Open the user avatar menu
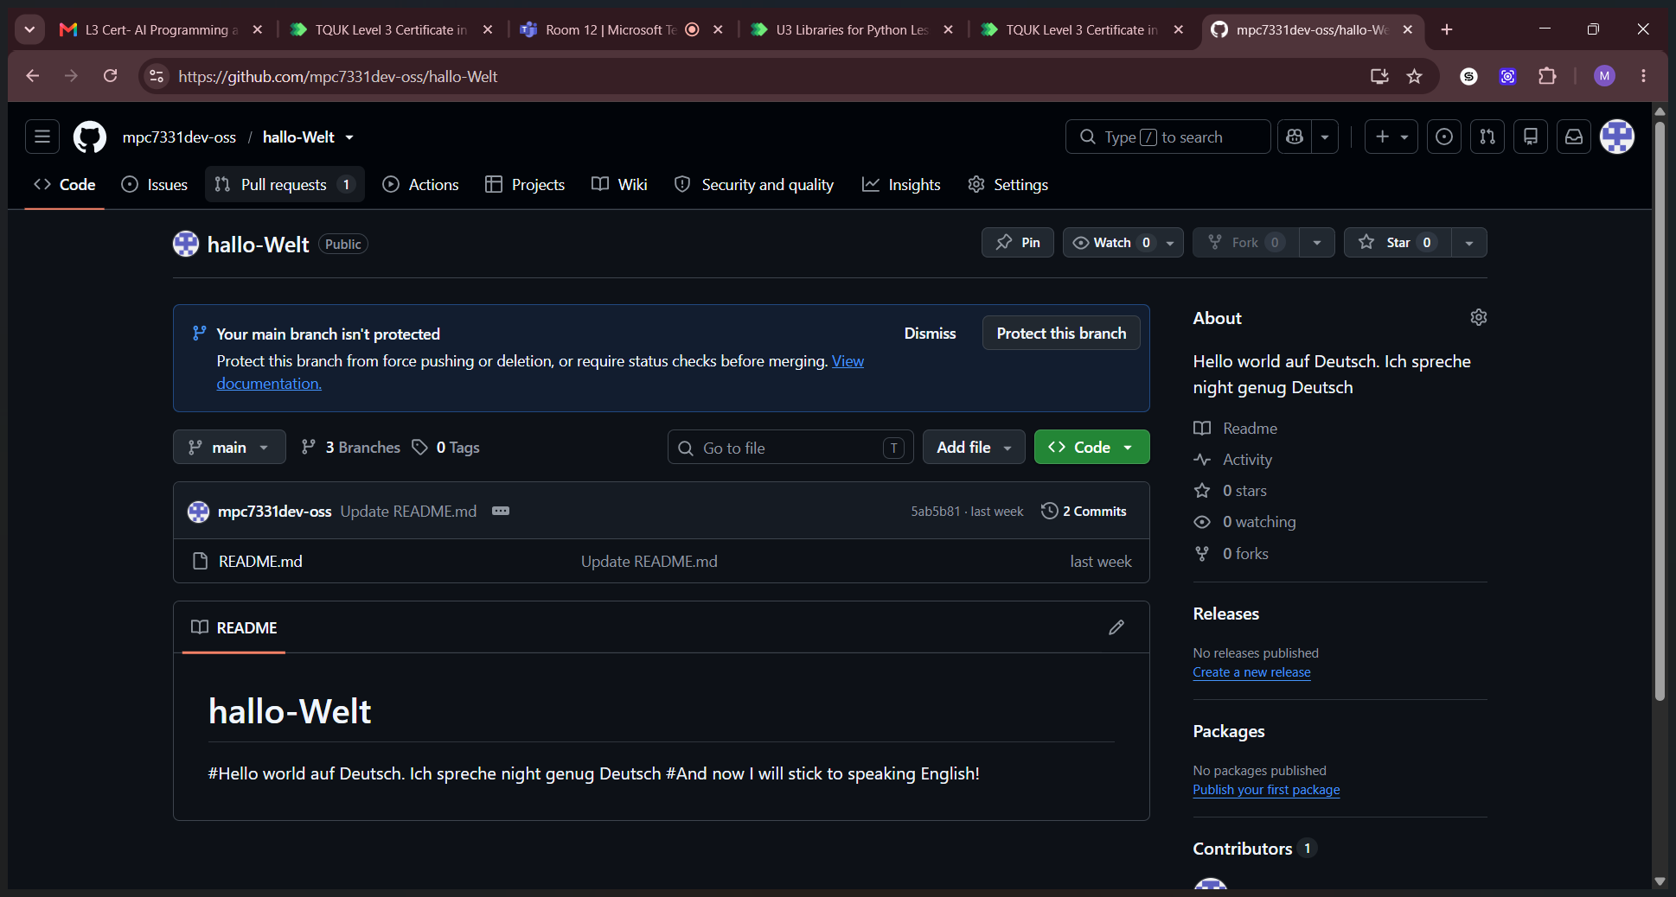1676x897 pixels. click(1616, 137)
